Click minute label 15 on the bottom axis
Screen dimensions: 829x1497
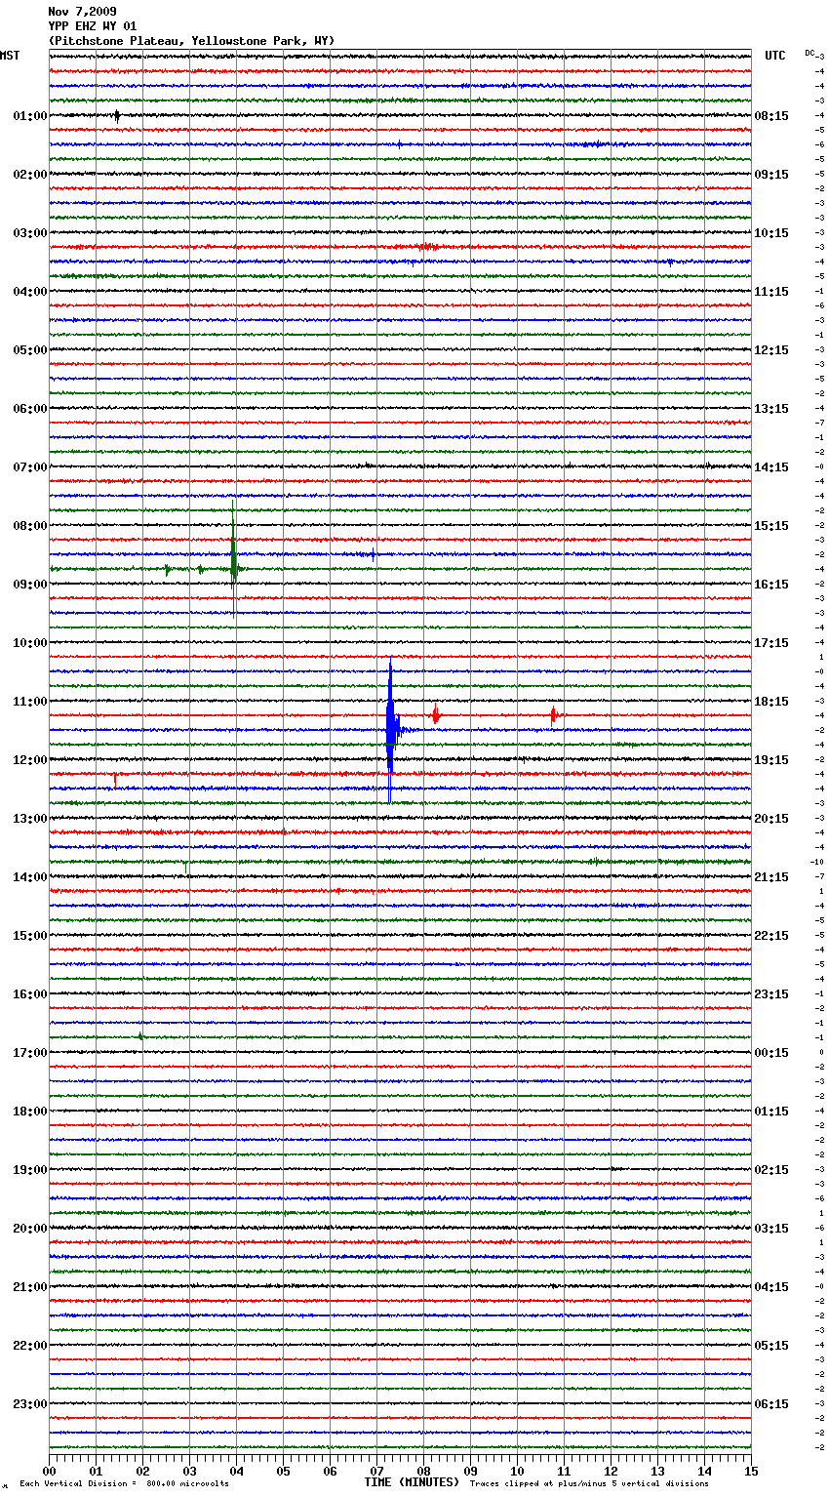[751, 1471]
